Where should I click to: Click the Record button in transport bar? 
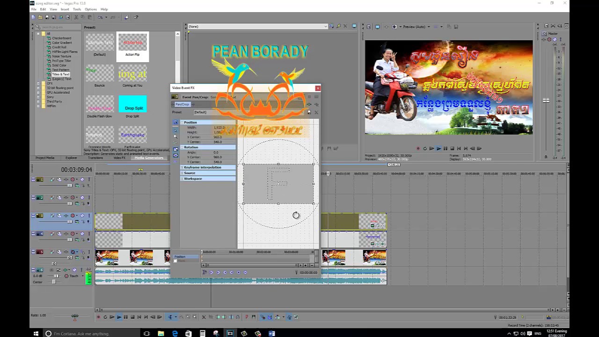coord(98,317)
